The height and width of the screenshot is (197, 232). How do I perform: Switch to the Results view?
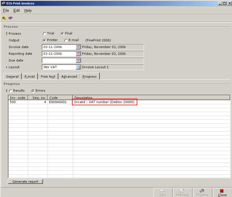coord(11,91)
